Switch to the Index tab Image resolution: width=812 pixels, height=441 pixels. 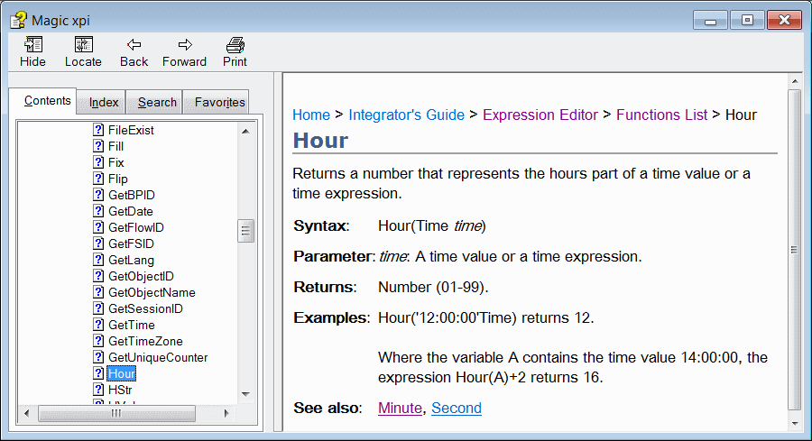click(x=103, y=103)
